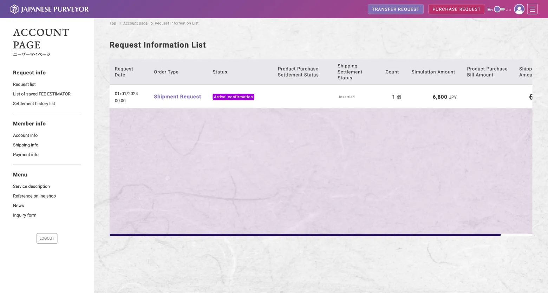Click the LOGOUT button

pyautogui.click(x=47, y=239)
